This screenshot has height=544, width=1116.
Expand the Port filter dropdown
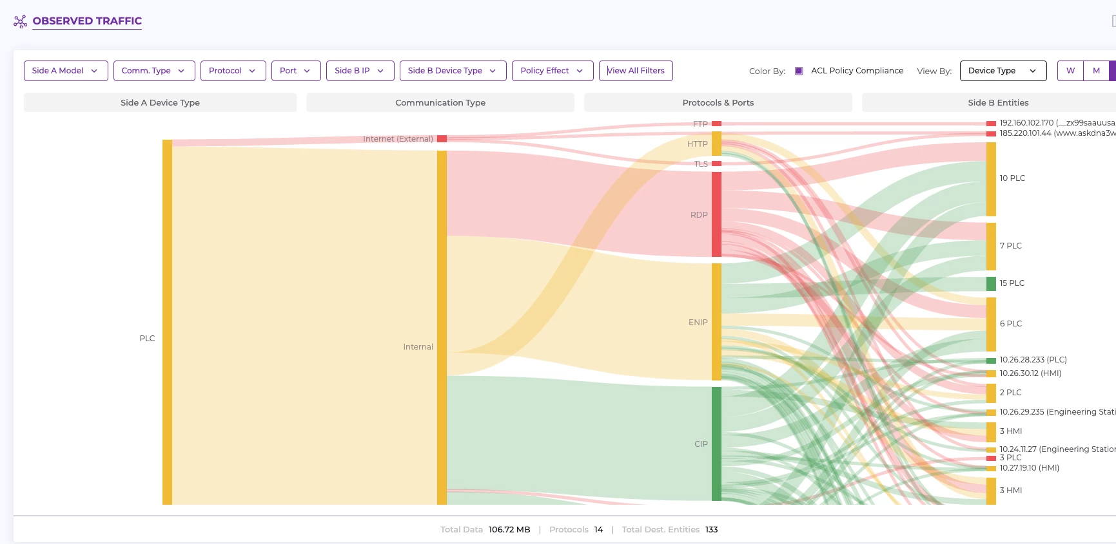(295, 71)
